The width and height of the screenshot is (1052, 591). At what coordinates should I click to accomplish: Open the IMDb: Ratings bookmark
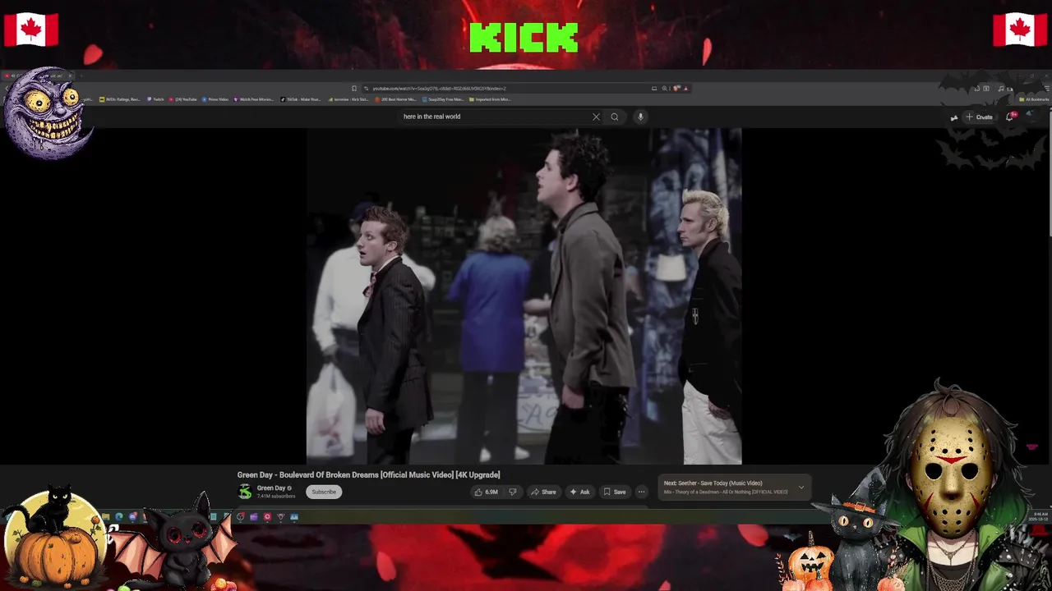pos(120,99)
